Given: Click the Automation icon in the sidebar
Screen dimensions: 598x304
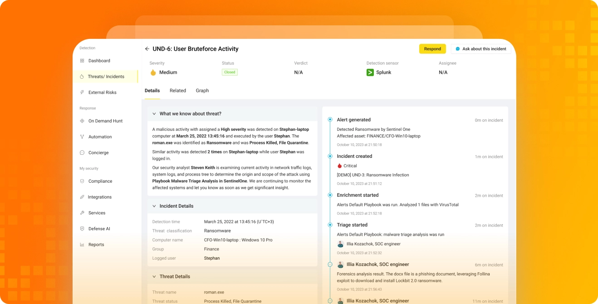Looking at the screenshot, I should pyautogui.click(x=82, y=137).
